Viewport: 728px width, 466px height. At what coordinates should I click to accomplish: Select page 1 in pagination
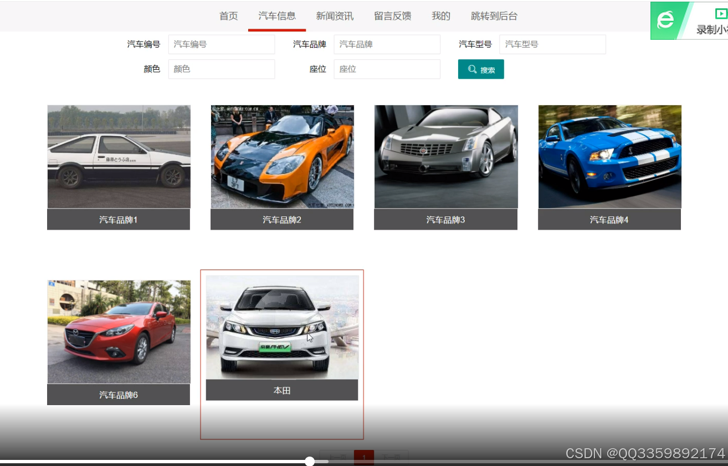(x=364, y=458)
